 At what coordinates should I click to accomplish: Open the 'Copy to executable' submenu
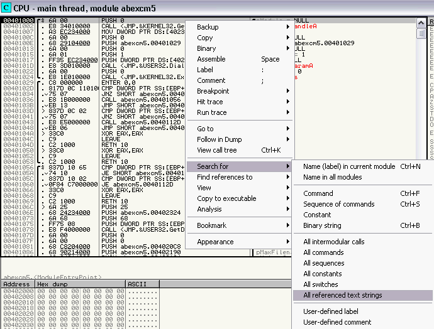[x=226, y=198]
